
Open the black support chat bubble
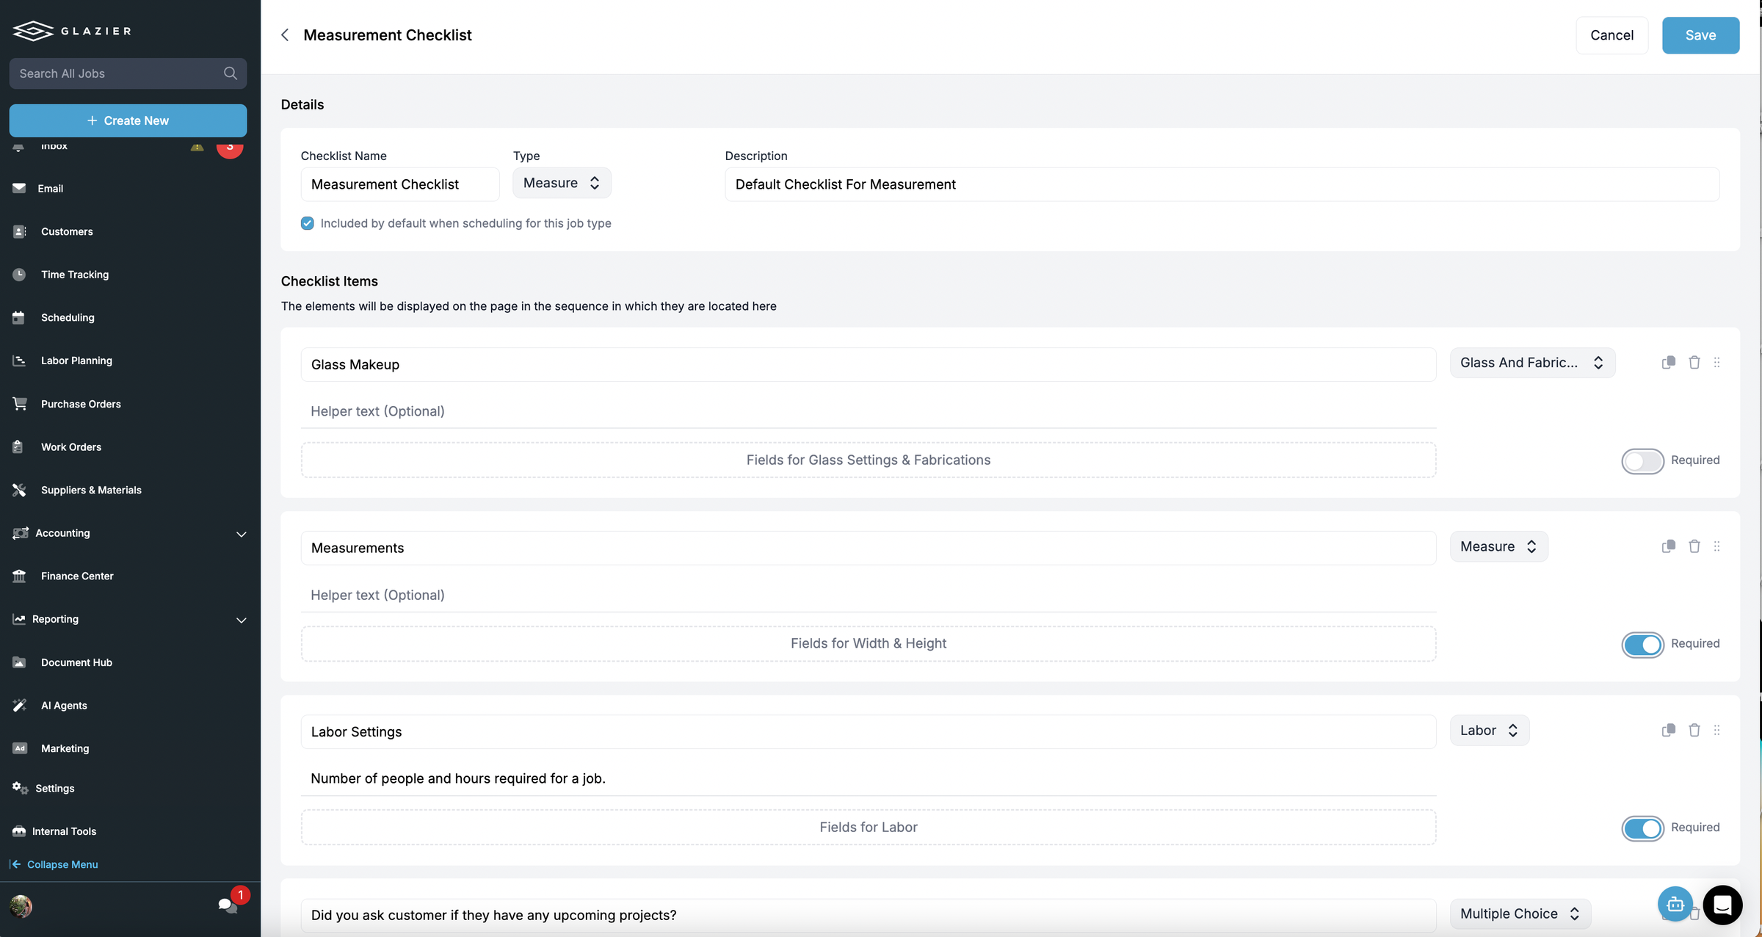click(1722, 905)
